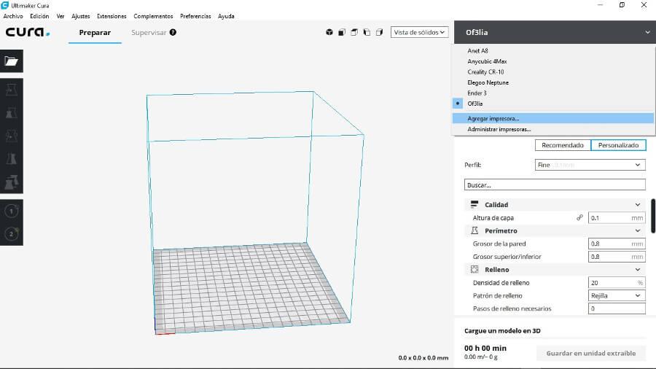Switch to left side view icon

click(367, 32)
